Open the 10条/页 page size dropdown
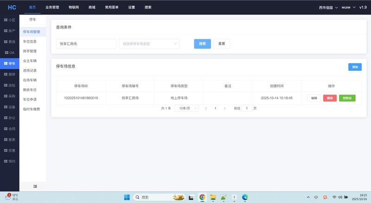The height and width of the screenshot is (203, 371). 186,108
